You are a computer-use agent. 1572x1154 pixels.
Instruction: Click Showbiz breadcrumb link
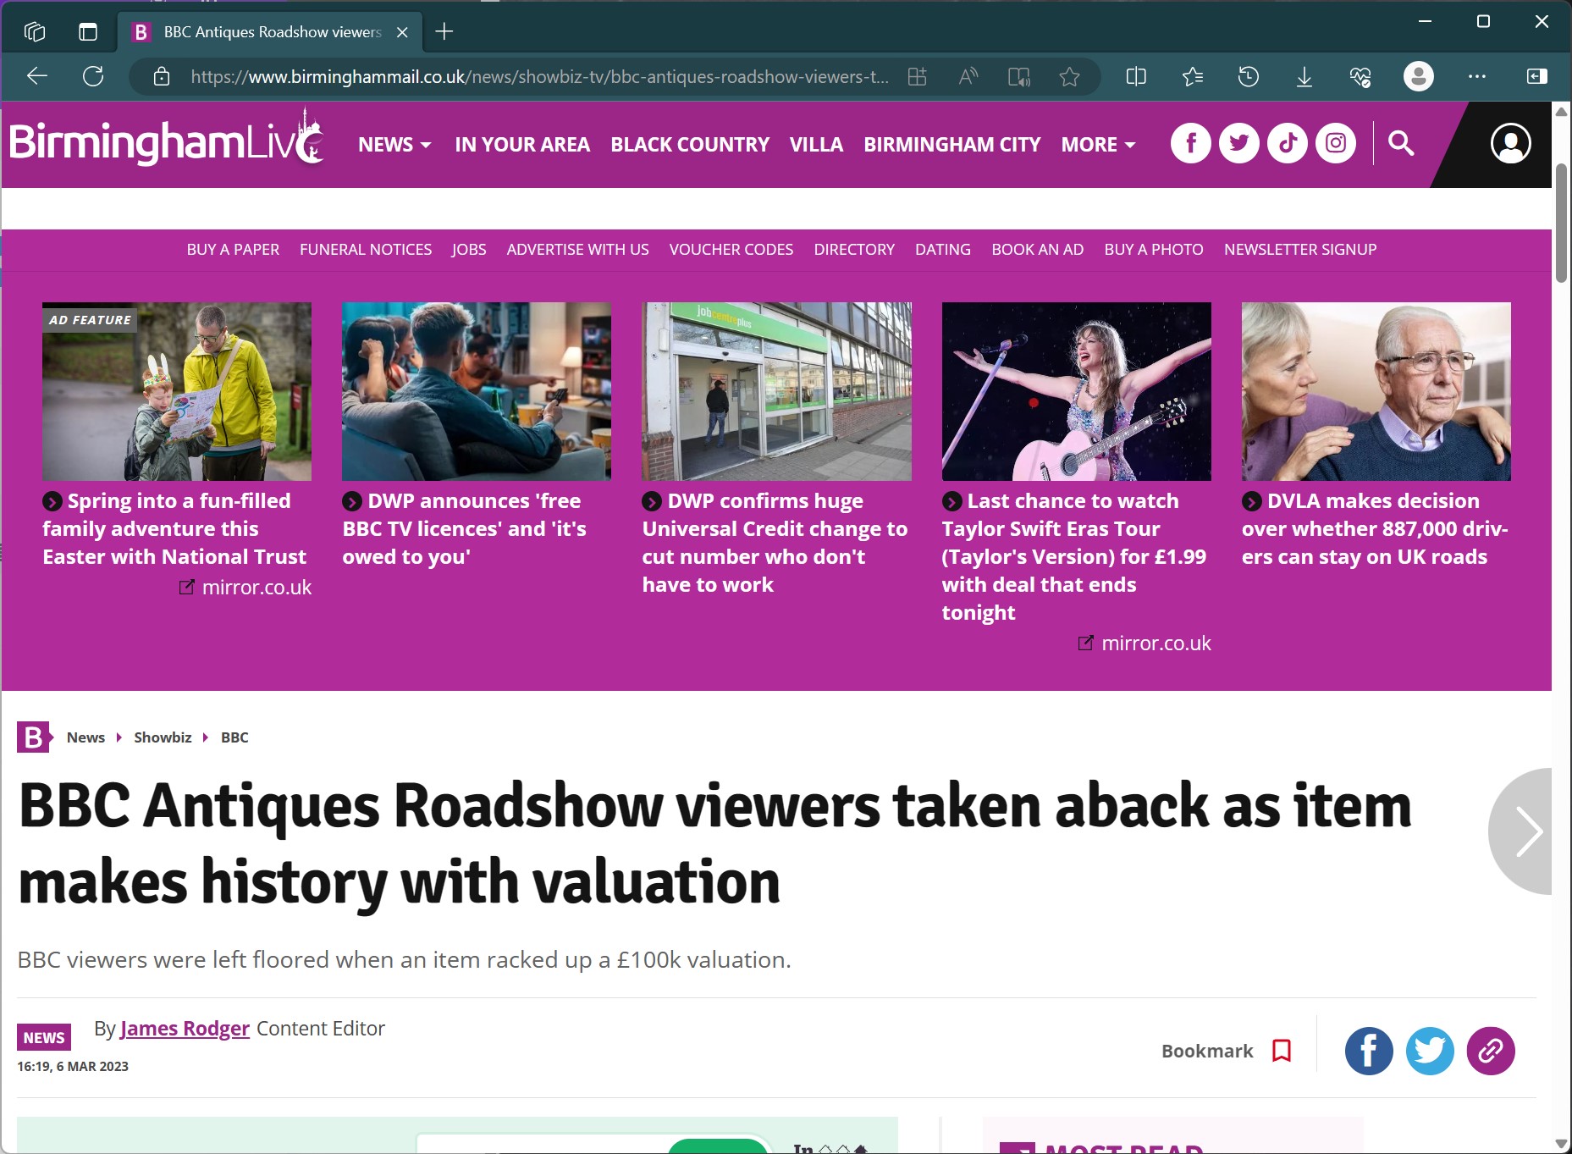[163, 737]
